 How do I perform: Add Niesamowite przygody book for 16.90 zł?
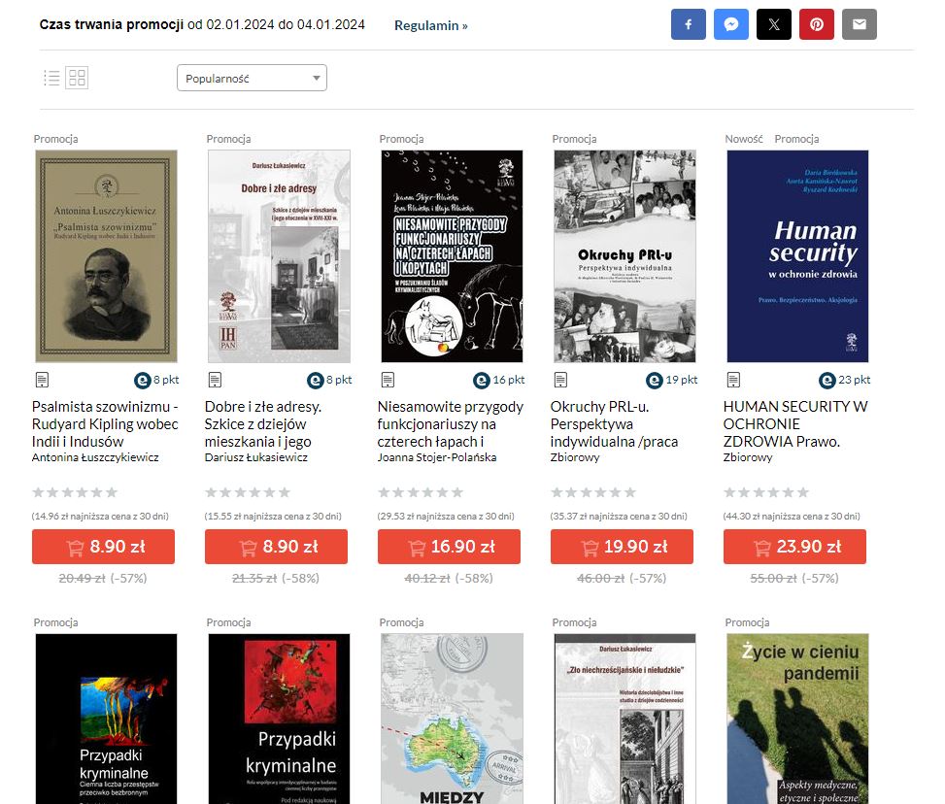[x=449, y=547]
